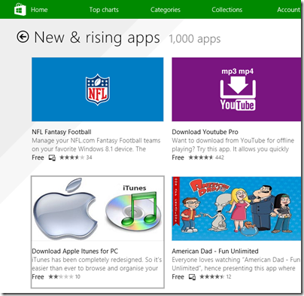Viewport: 304px width, 296px height.
Task: Open the Home menu item
Action: [x=39, y=10]
